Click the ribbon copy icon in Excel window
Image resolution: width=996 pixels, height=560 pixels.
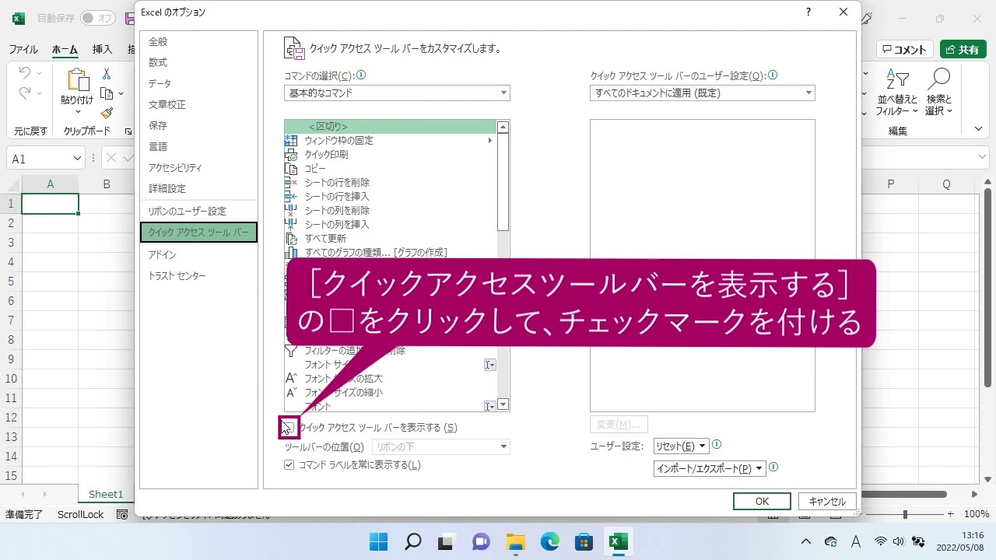pos(107,93)
